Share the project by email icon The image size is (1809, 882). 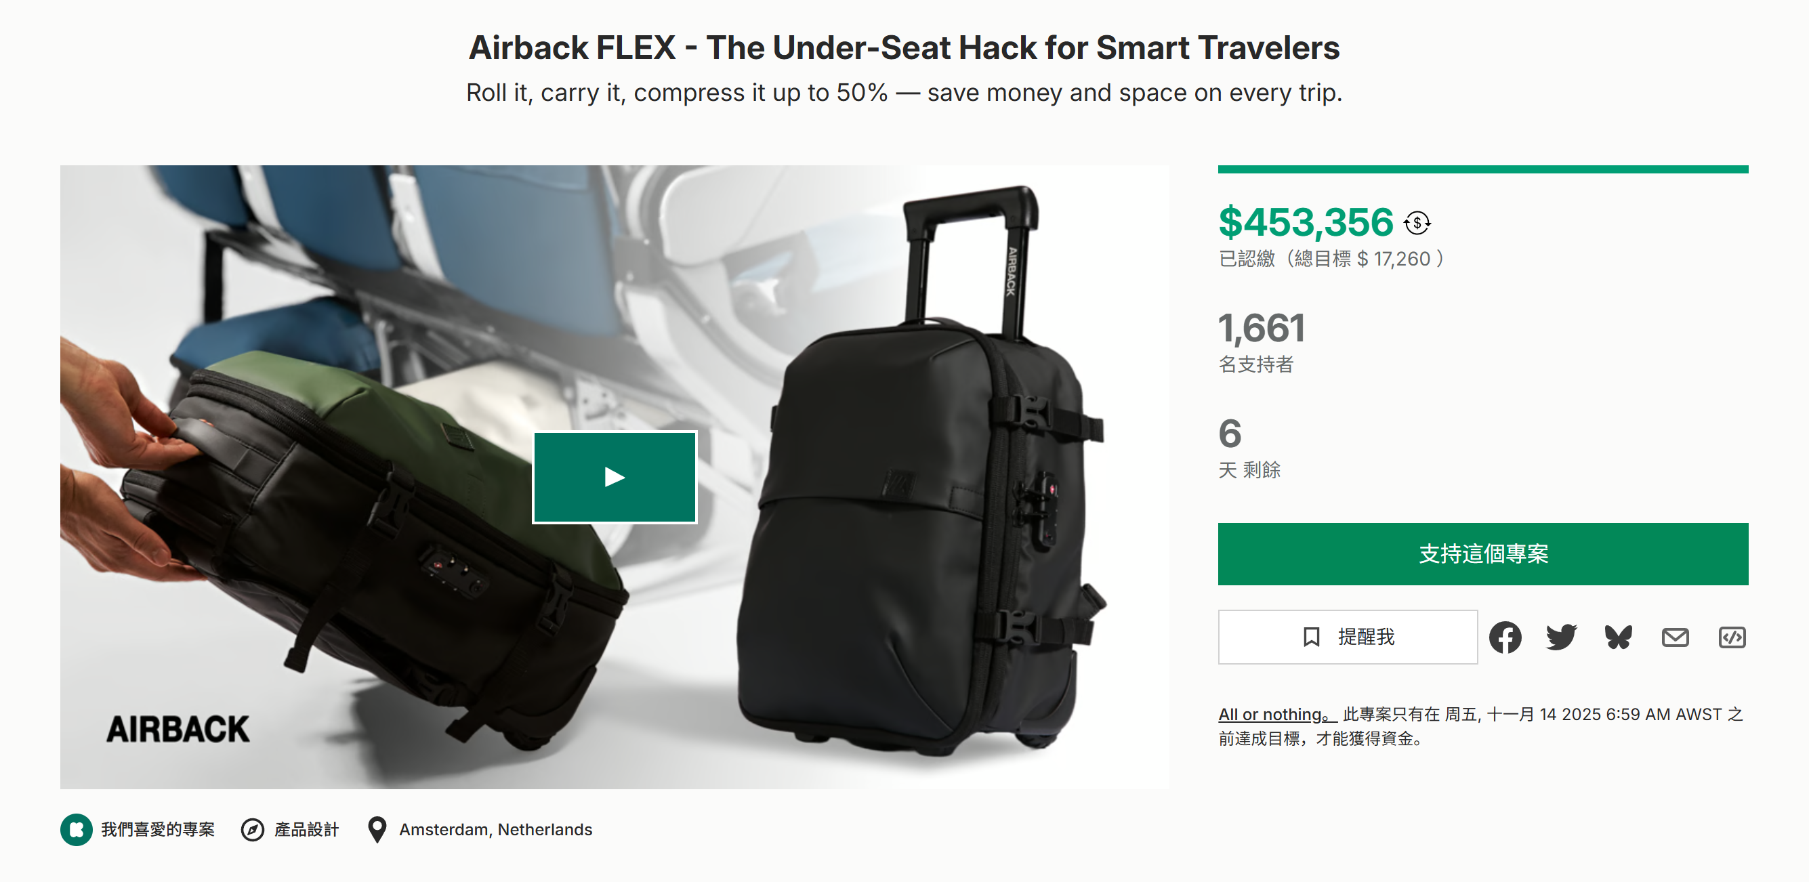(x=1675, y=637)
